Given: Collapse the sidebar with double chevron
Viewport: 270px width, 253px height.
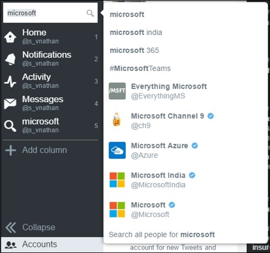Looking at the screenshot, I should click(x=10, y=228).
